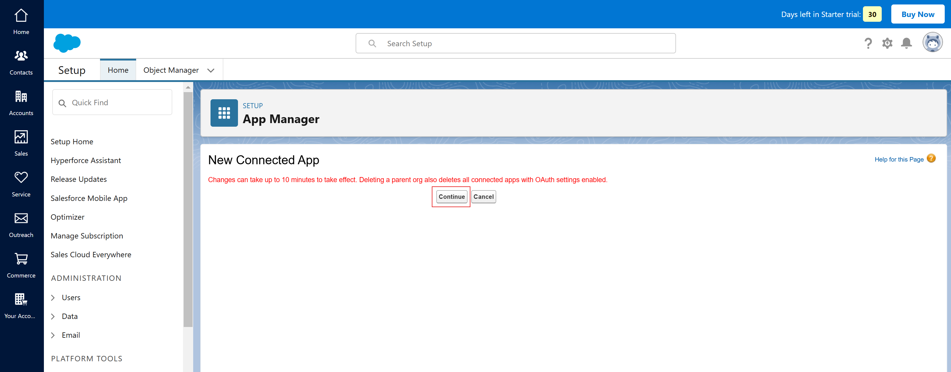Select the Object Manager tab
Screen dimensions: 951x372
click(x=171, y=70)
